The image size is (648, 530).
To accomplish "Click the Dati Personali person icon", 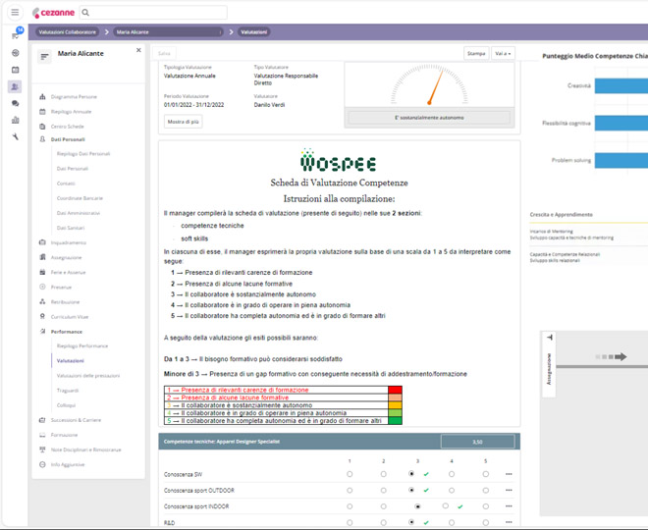I will (x=42, y=139).
